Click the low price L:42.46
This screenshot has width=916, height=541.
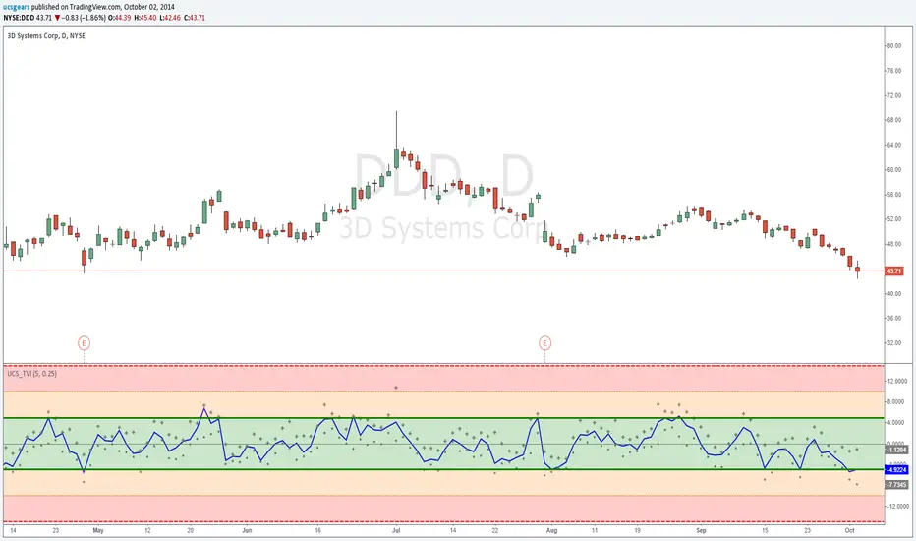[170, 18]
